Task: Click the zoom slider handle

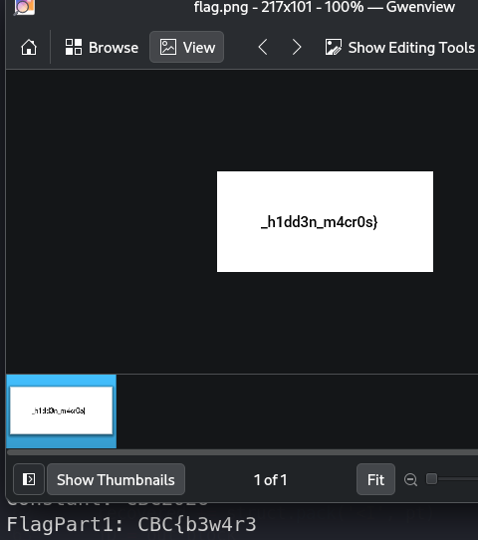Action: pyautogui.click(x=431, y=479)
